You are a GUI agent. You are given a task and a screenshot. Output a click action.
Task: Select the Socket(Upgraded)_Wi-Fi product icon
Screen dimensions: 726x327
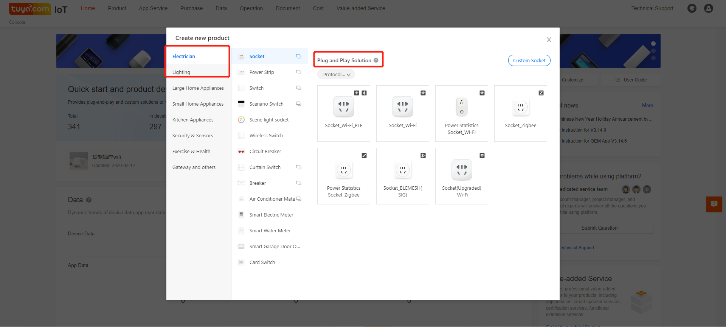click(461, 170)
